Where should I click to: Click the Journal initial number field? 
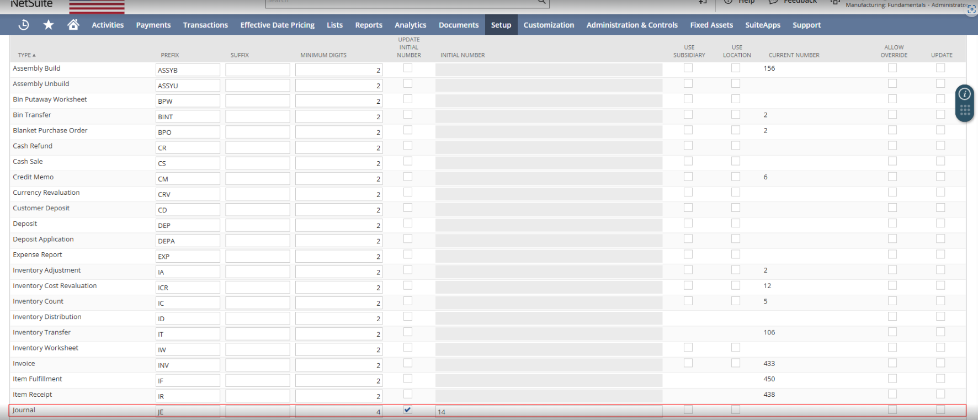(549, 412)
